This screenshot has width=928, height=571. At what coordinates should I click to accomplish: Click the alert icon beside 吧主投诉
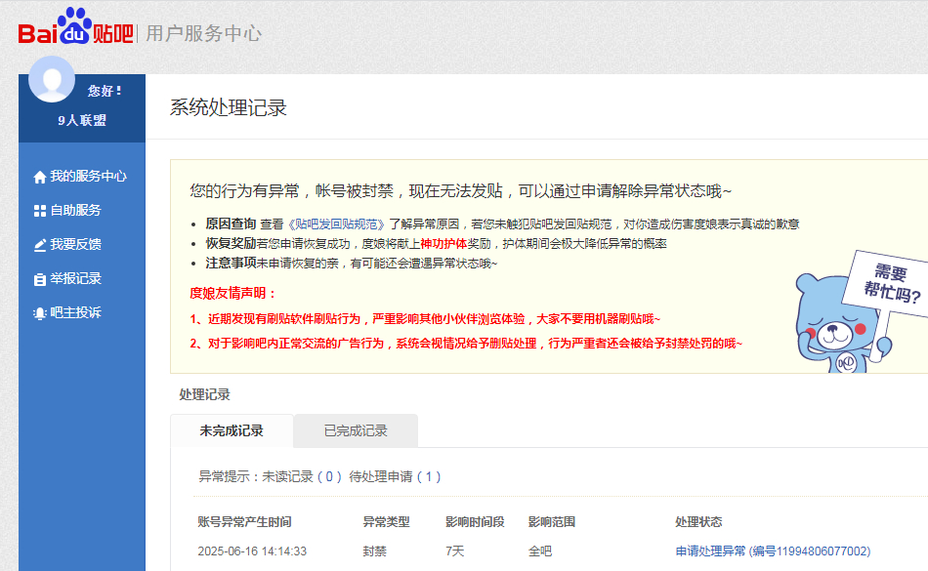click(40, 313)
